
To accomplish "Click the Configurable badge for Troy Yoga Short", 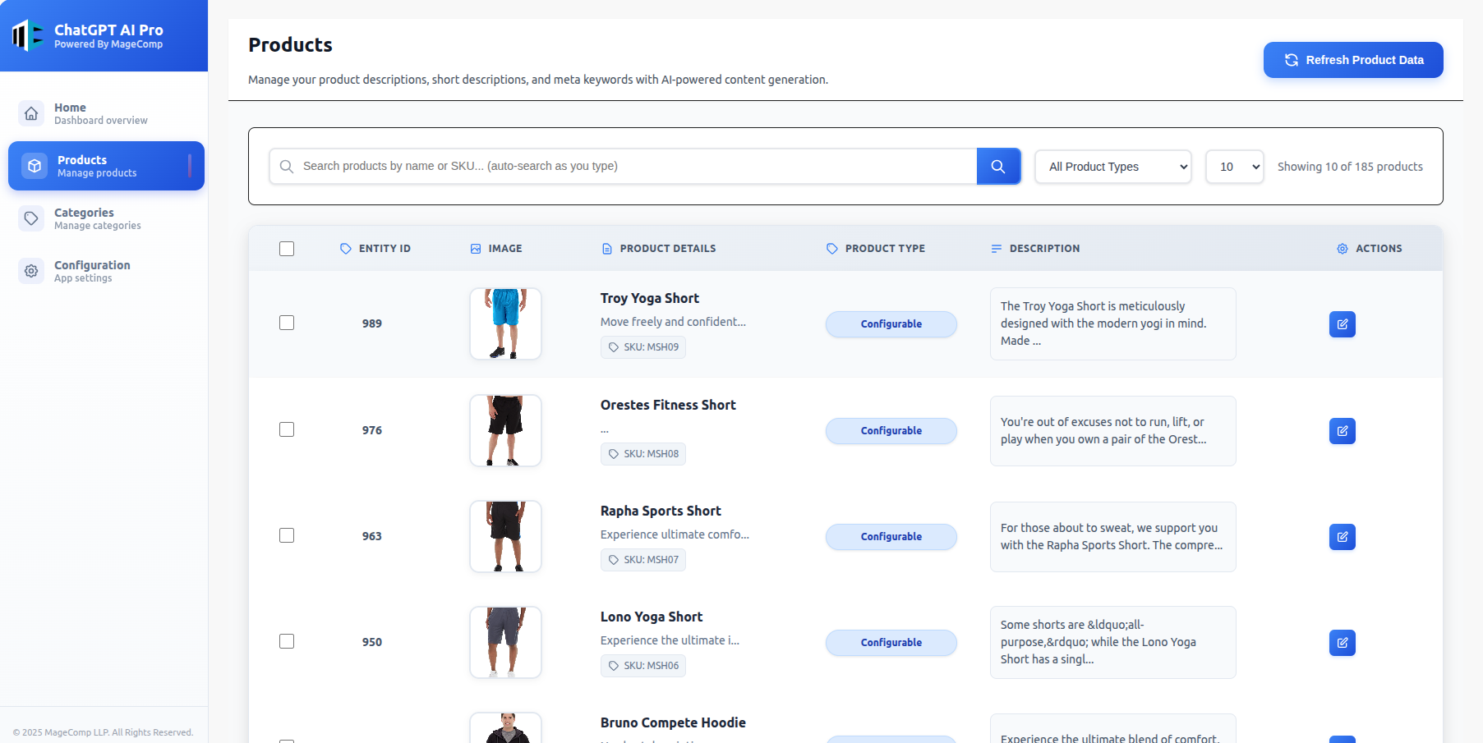I will (x=891, y=324).
